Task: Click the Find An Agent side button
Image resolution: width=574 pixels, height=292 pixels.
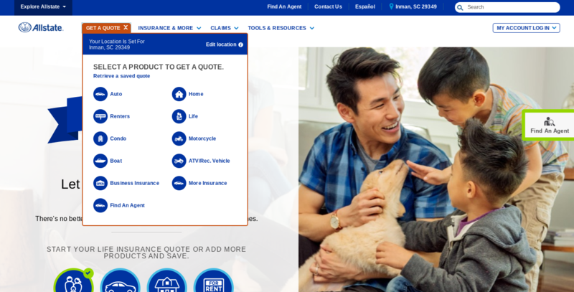Action: click(549, 125)
